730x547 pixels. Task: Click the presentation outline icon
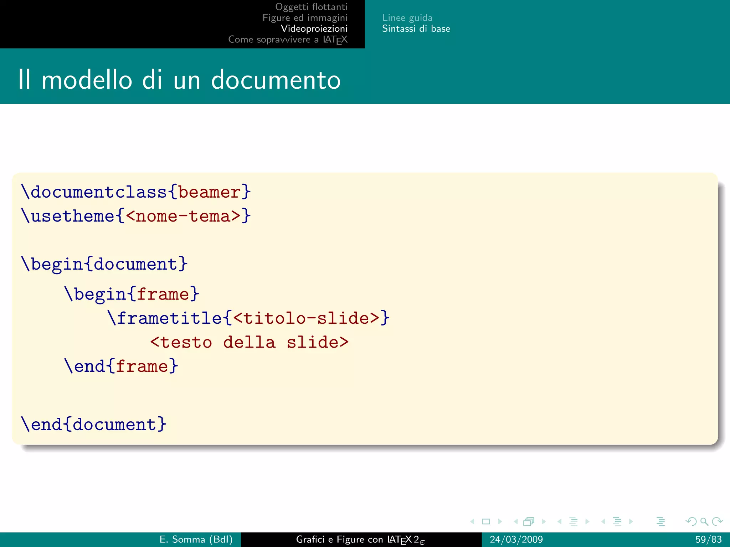coord(660,522)
